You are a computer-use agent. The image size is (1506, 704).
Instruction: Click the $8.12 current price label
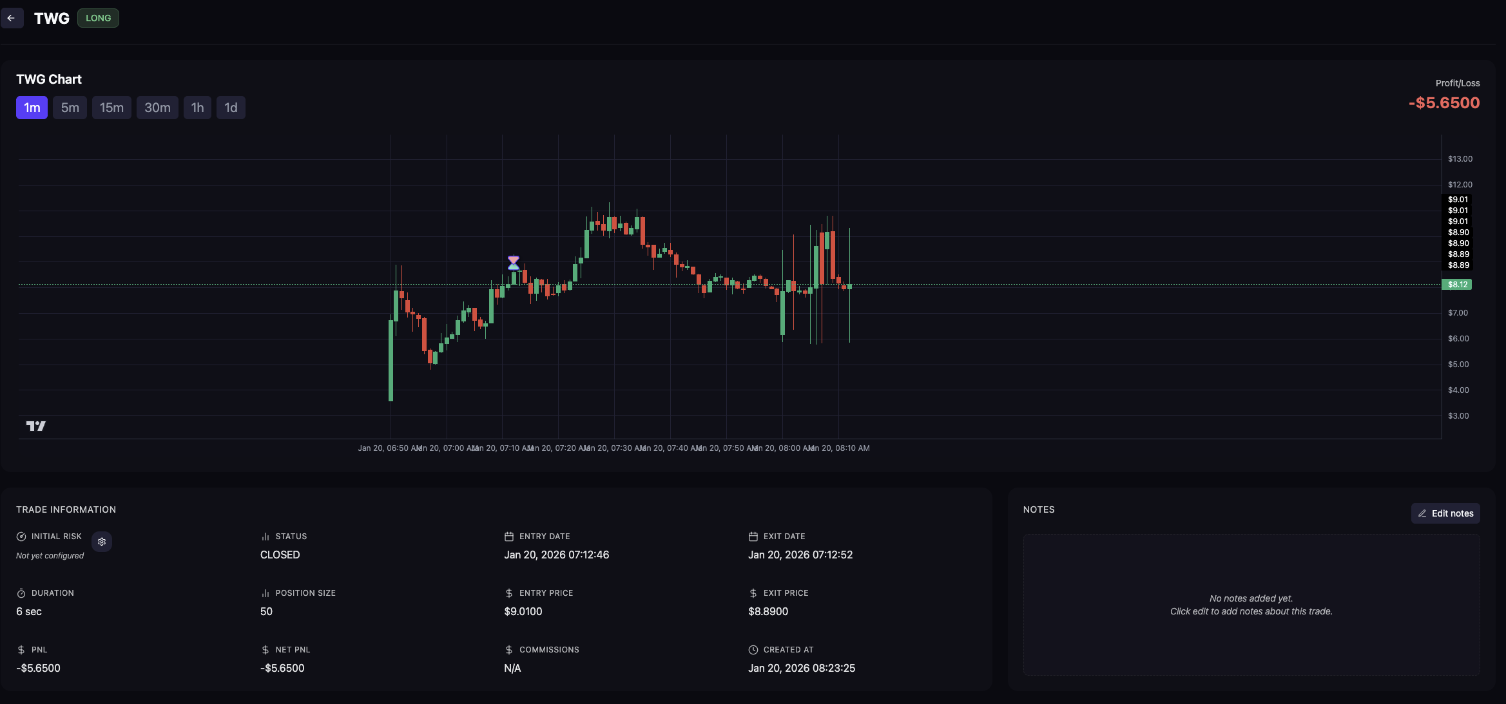1457,285
